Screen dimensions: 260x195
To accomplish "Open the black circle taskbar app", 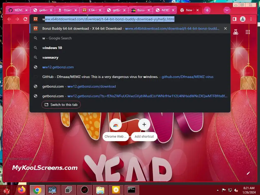I will coord(85,190).
